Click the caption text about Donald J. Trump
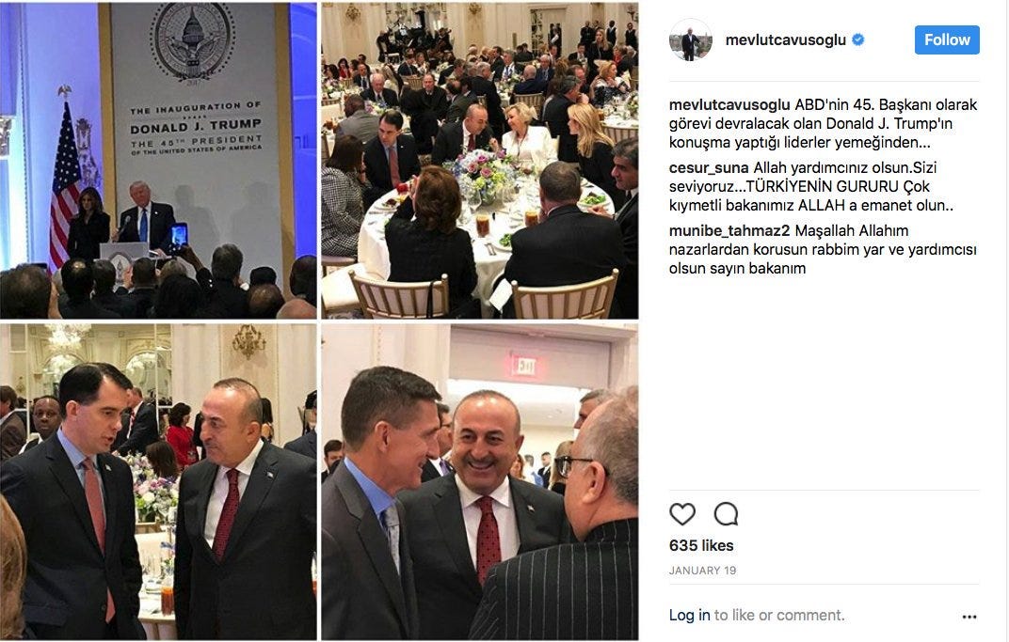 tap(823, 123)
